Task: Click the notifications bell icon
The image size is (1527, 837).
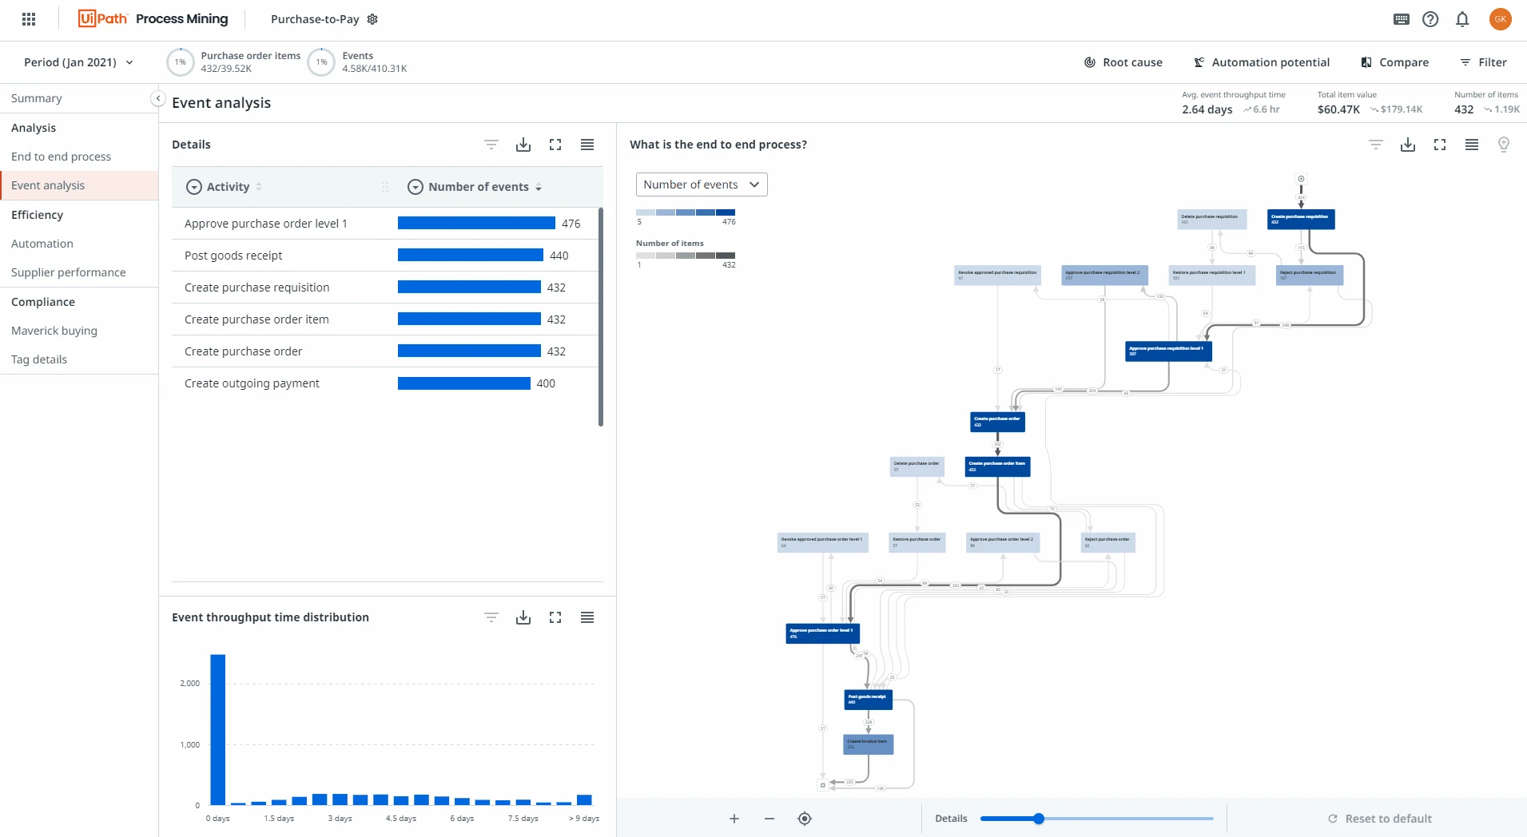Action: (x=1462, y=19)
